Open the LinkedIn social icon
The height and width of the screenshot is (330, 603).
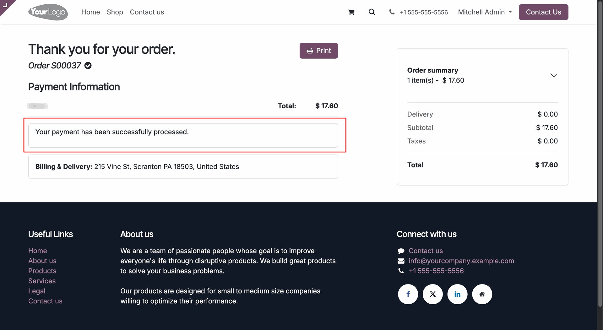coord(457,294)
